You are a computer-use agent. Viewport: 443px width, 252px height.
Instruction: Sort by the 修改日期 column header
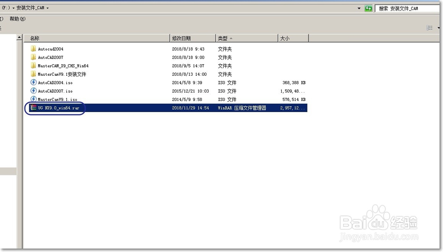pos(193,38)
